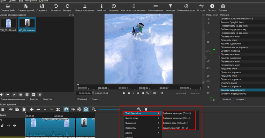
Task: Add item with playlist plus button
Action: 1,95
